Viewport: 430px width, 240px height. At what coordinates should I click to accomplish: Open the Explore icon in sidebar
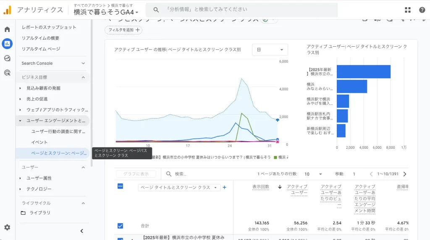[7, 58]
